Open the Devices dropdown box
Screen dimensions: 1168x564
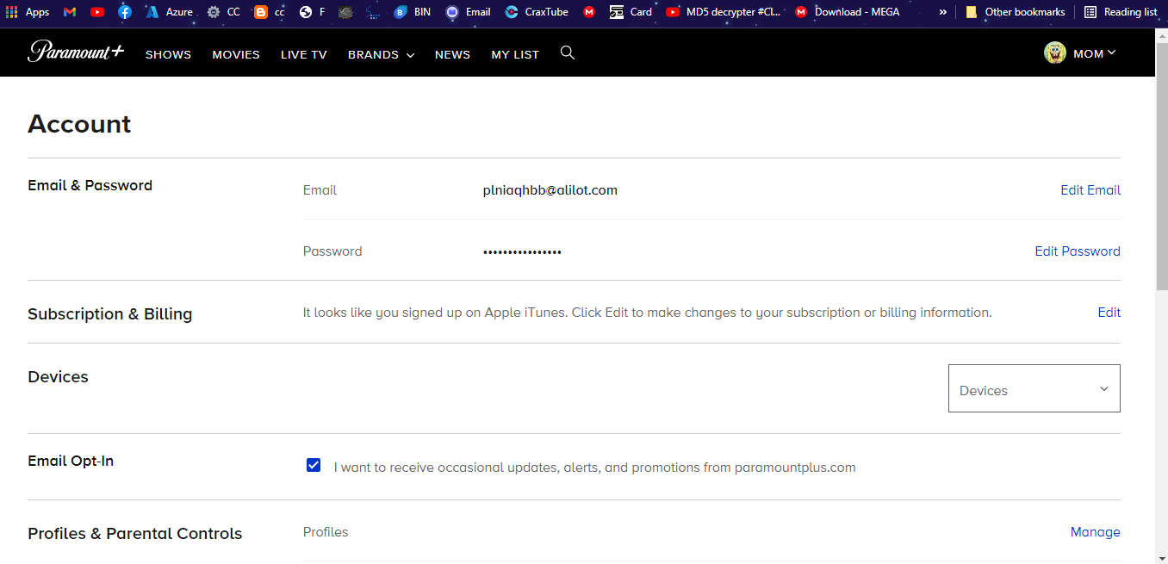click(x=1034, y=388)
